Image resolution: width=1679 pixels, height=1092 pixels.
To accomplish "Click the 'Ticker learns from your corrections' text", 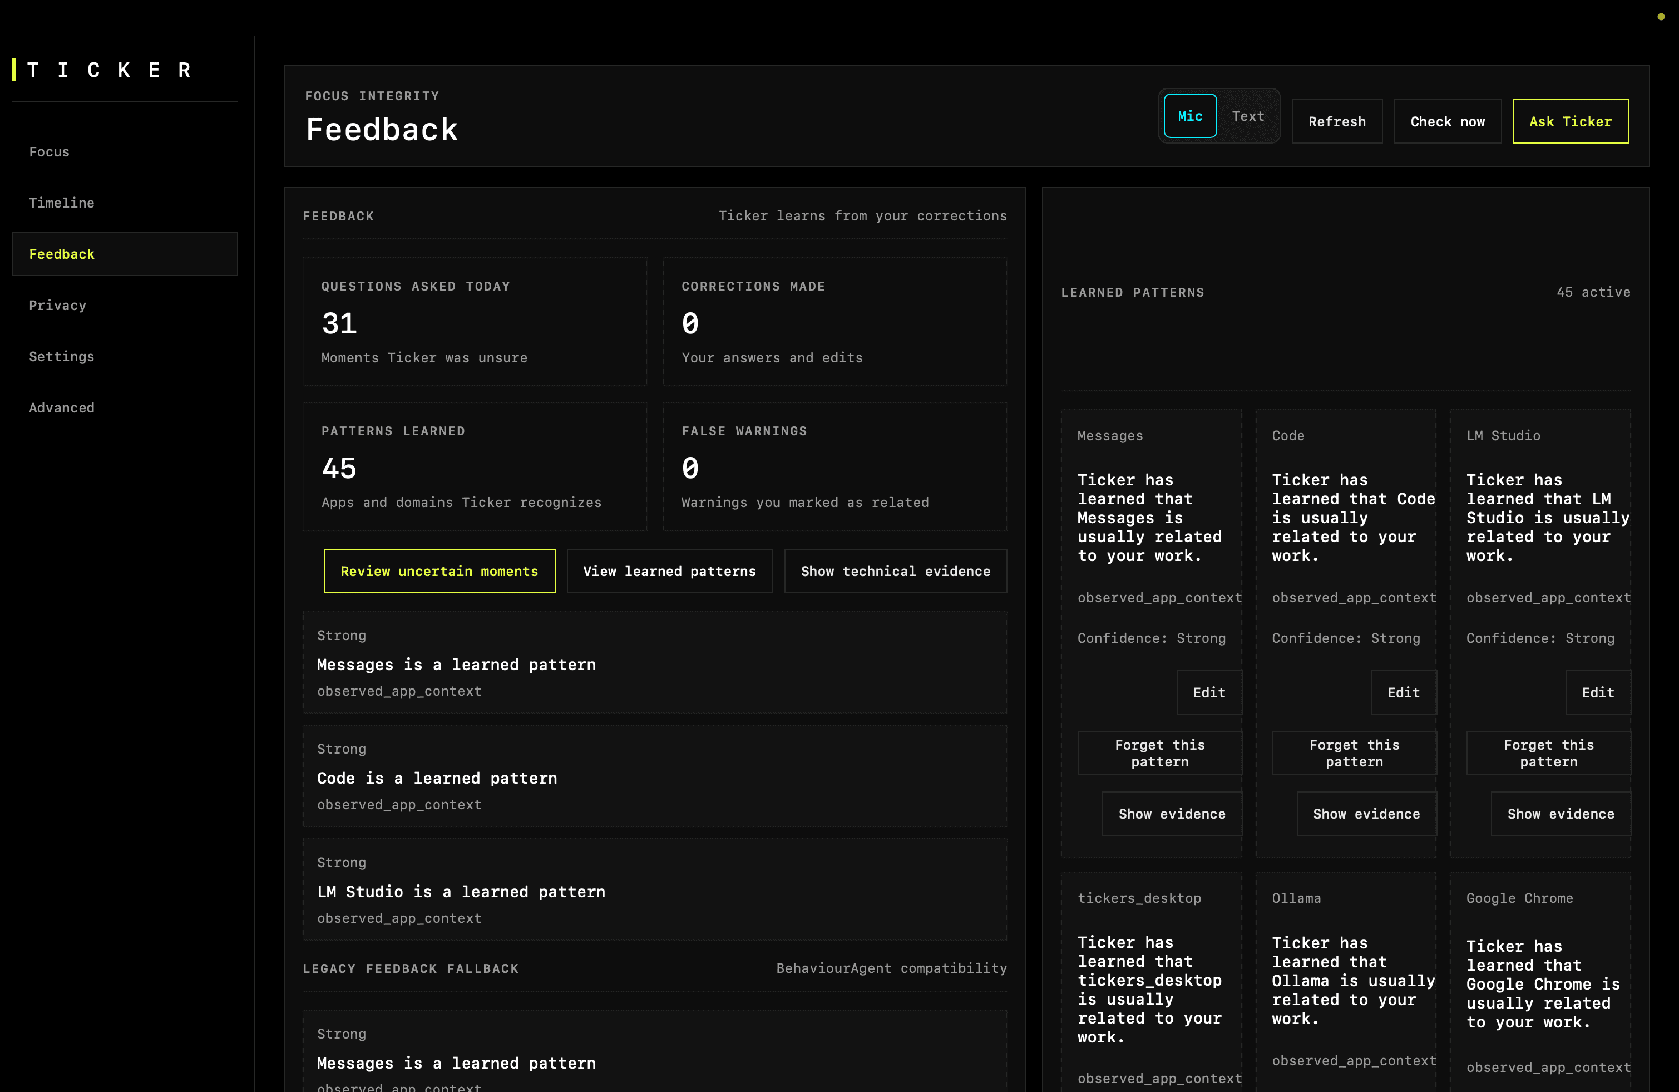I will (x=862, y=216).
